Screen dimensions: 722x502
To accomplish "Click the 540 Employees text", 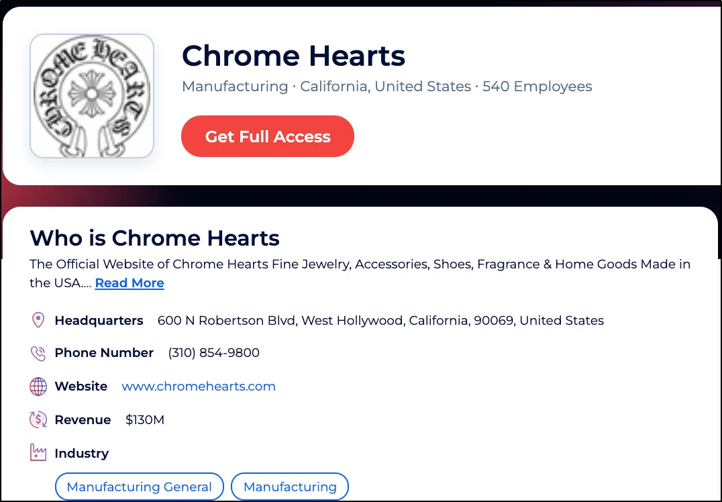I will coord(537,87).
